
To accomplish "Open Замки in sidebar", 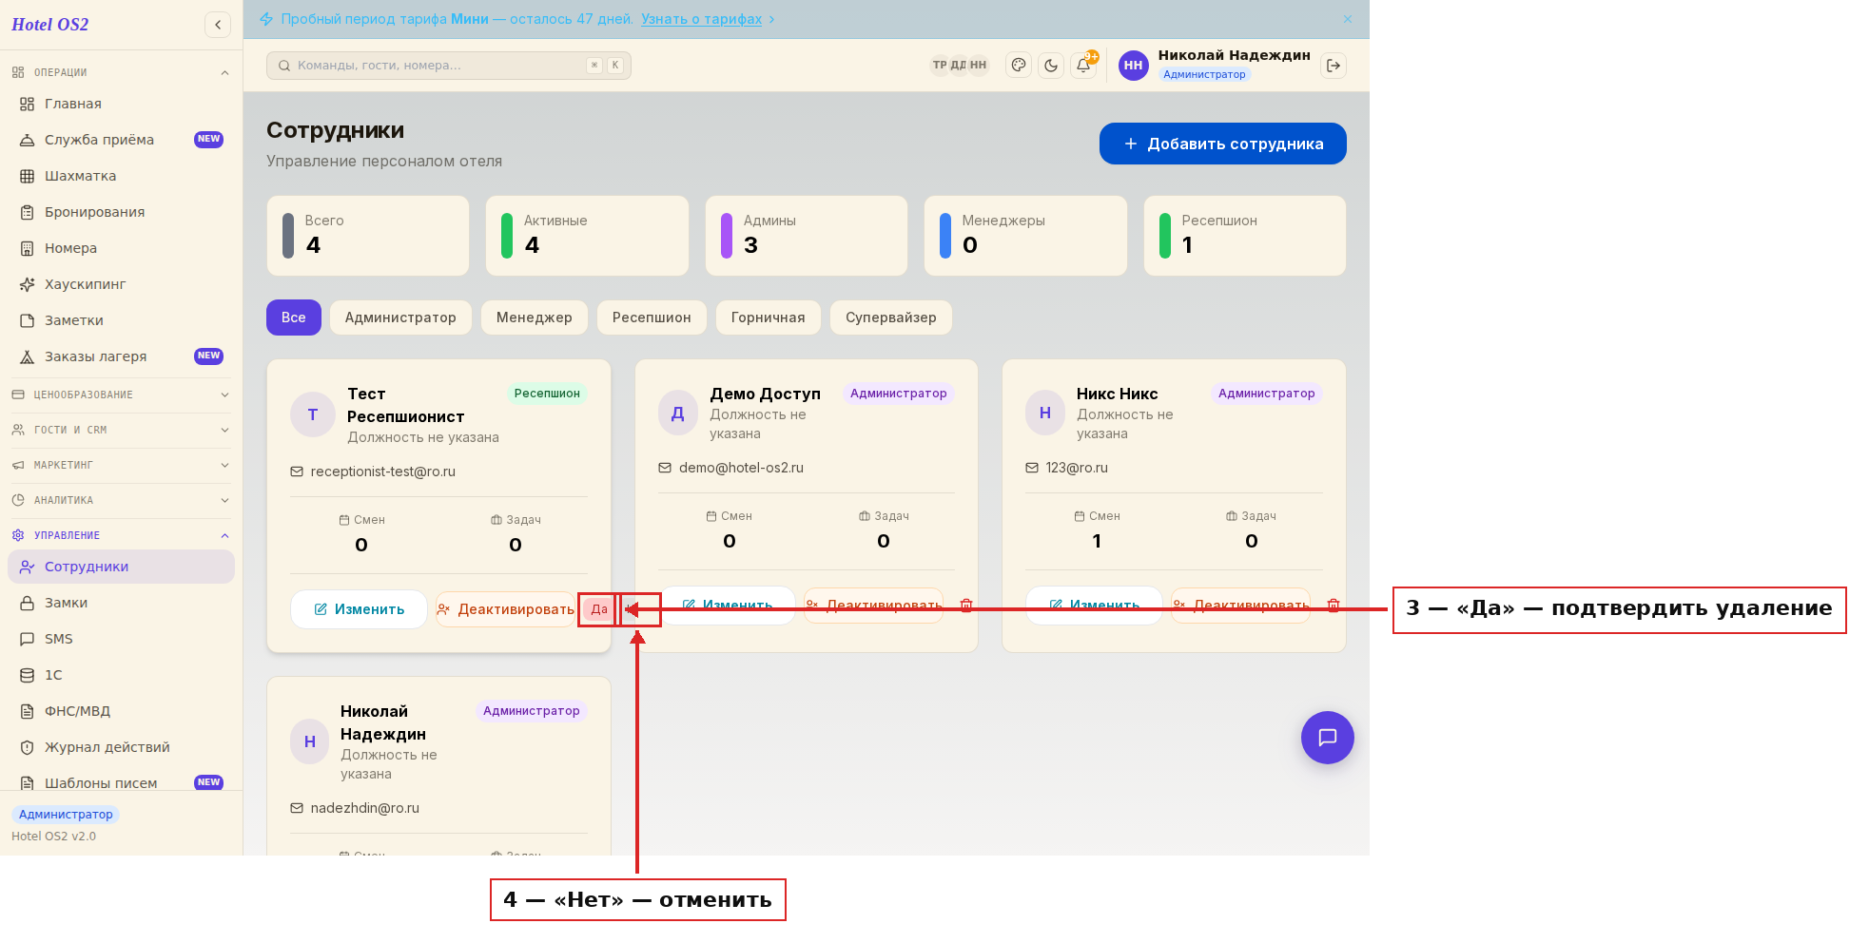I will [121, 603].
